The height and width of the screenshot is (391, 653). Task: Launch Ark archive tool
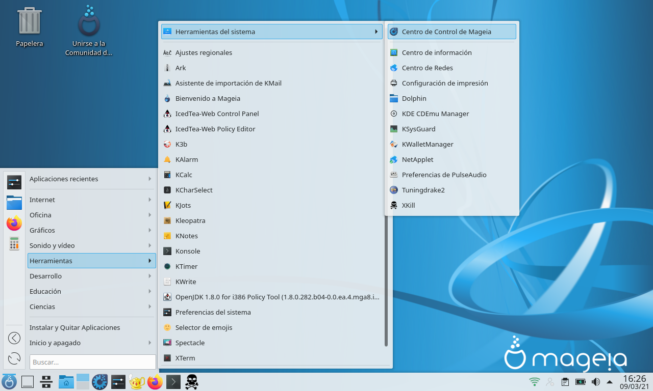click(271, 68)
